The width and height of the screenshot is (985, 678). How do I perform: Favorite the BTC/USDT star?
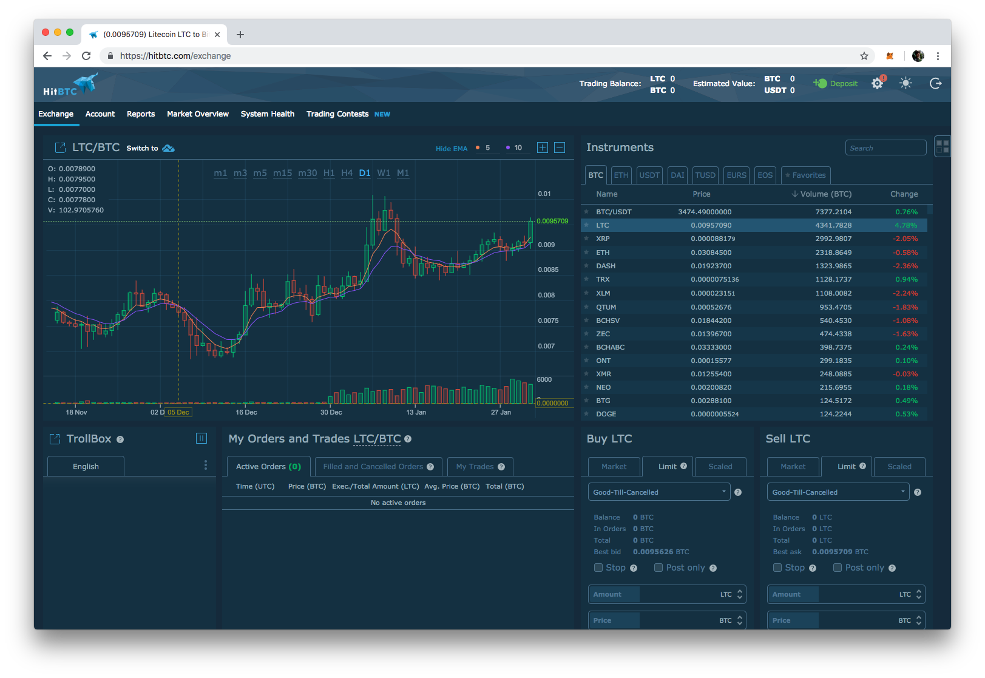(x=586, y=212)
